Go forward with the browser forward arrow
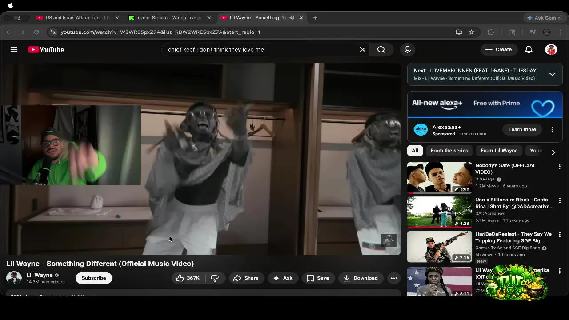Image resolution: width=569 pixels, height=320 pixels. [22, 32]
